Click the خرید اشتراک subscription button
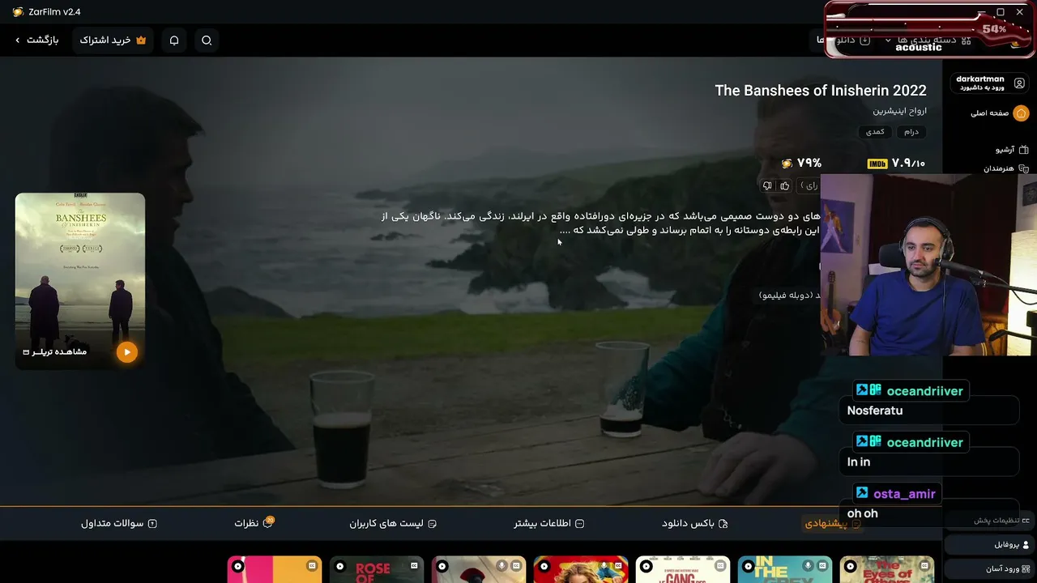Screen dimensions: 1037x583 click(113, 40)
